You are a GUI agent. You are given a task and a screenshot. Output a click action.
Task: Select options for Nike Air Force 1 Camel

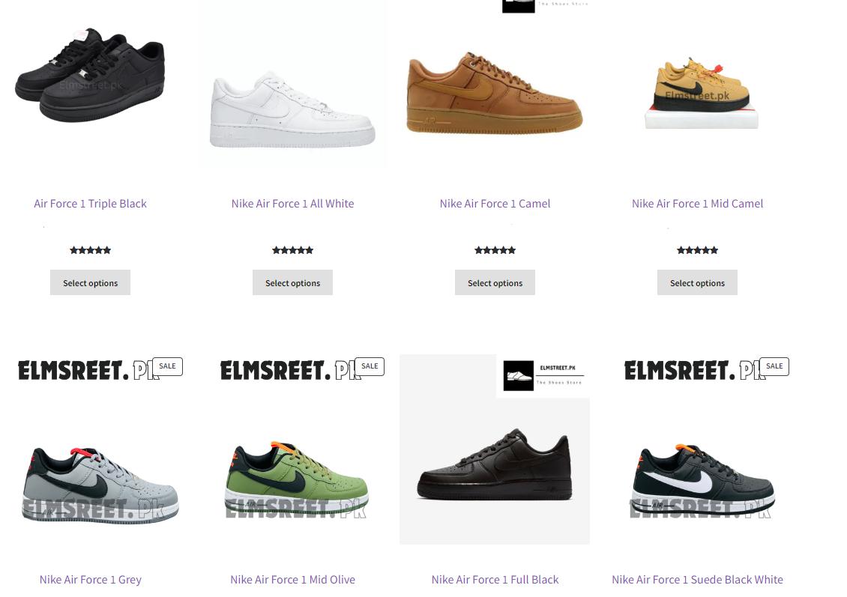[495, 283]
